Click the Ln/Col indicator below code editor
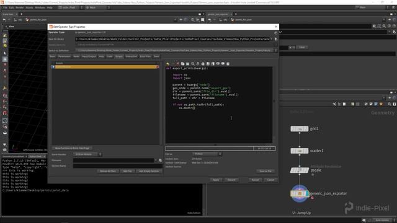397x223 pixels. 264,149
